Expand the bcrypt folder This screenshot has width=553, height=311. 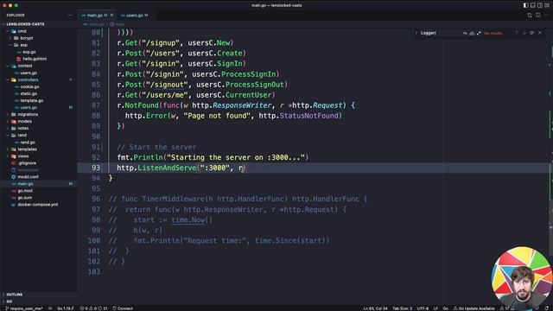38,38
